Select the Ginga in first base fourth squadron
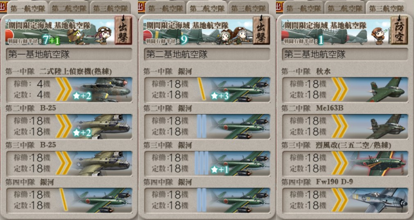This screenshot has width=414, height=220. 102,200
